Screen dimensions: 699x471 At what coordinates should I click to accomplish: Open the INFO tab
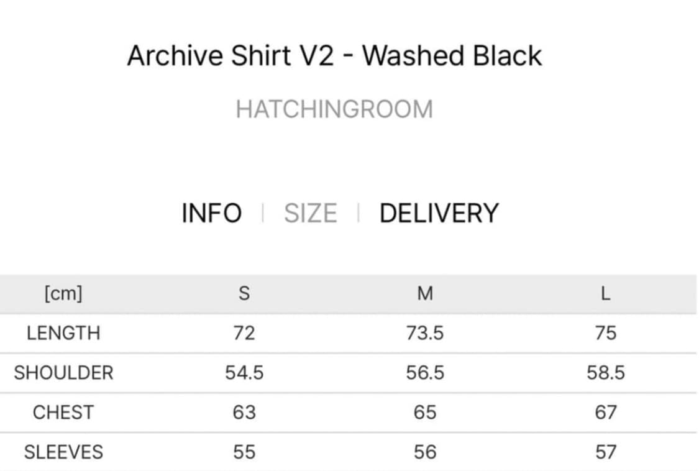tap(211, 213)
